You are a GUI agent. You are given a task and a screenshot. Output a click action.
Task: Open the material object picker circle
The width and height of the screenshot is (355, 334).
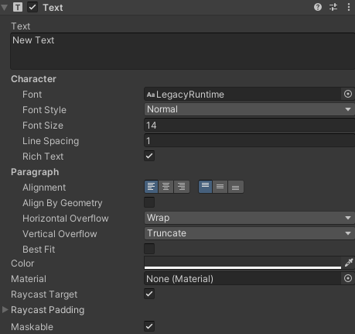348,278
